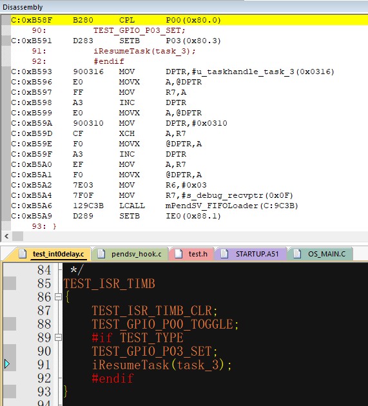Click the Disassembly panel title
Screen dimensions: 368x406
23,7
